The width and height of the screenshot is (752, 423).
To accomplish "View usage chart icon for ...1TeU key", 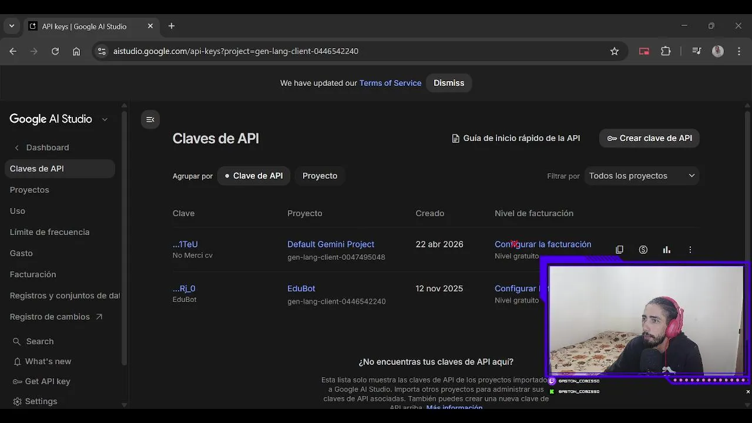I will (667, 250).
